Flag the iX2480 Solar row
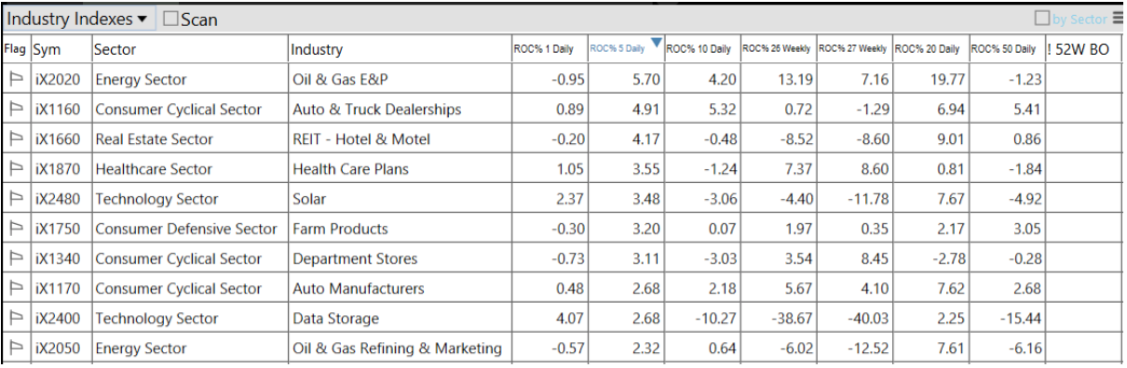Image resolution: width=1127 pixels, height=368 pixels. tap(15, 199)
